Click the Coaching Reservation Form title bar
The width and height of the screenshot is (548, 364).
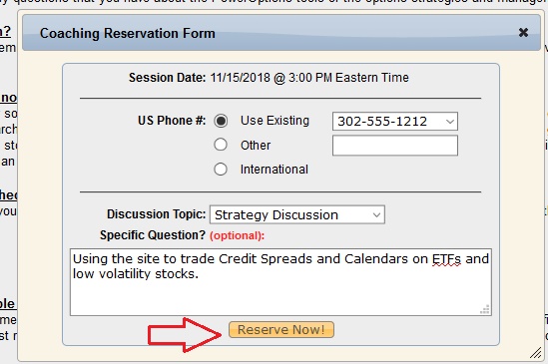pyautogui.click(x=281, y=33)
